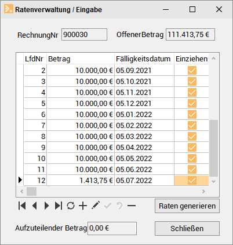
Task: Edit current record with pencil icon
Action: click(96, 205)
